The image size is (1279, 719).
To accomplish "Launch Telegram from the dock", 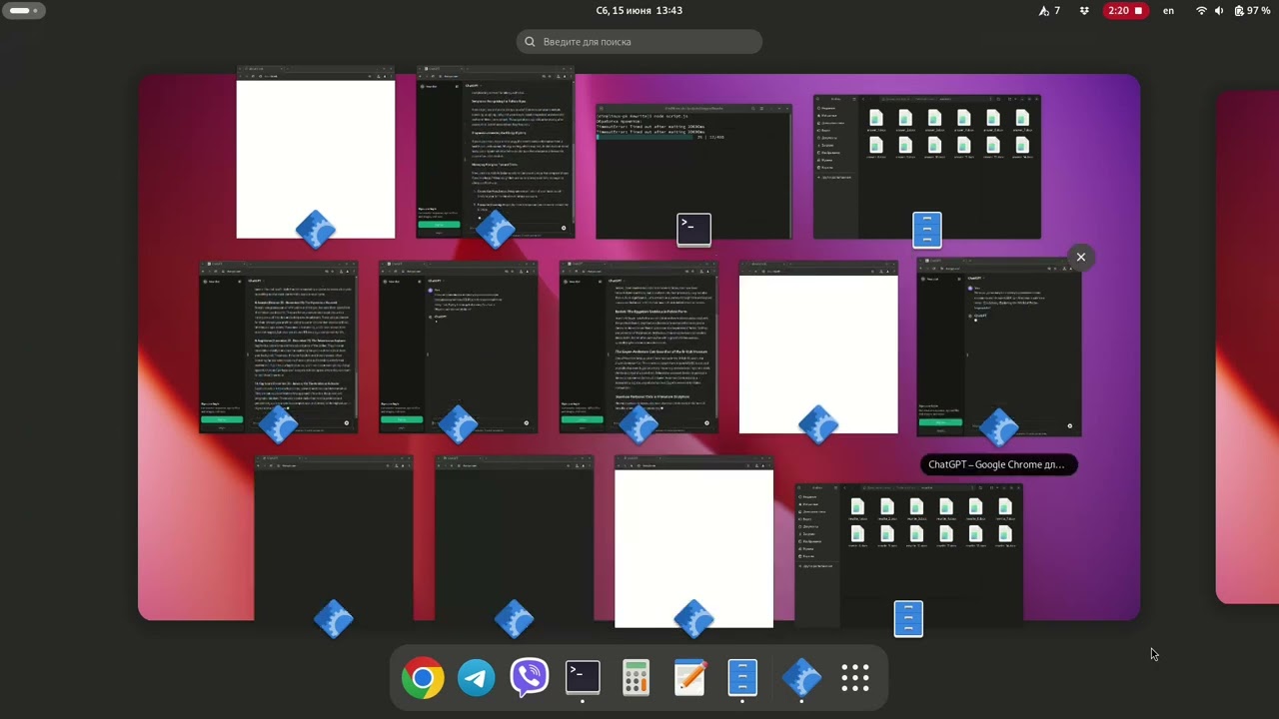I will coord(477,679).
